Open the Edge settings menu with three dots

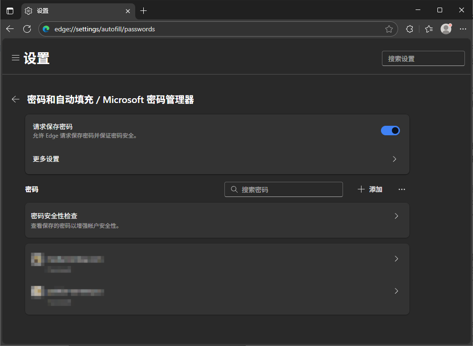pos(463,28)
